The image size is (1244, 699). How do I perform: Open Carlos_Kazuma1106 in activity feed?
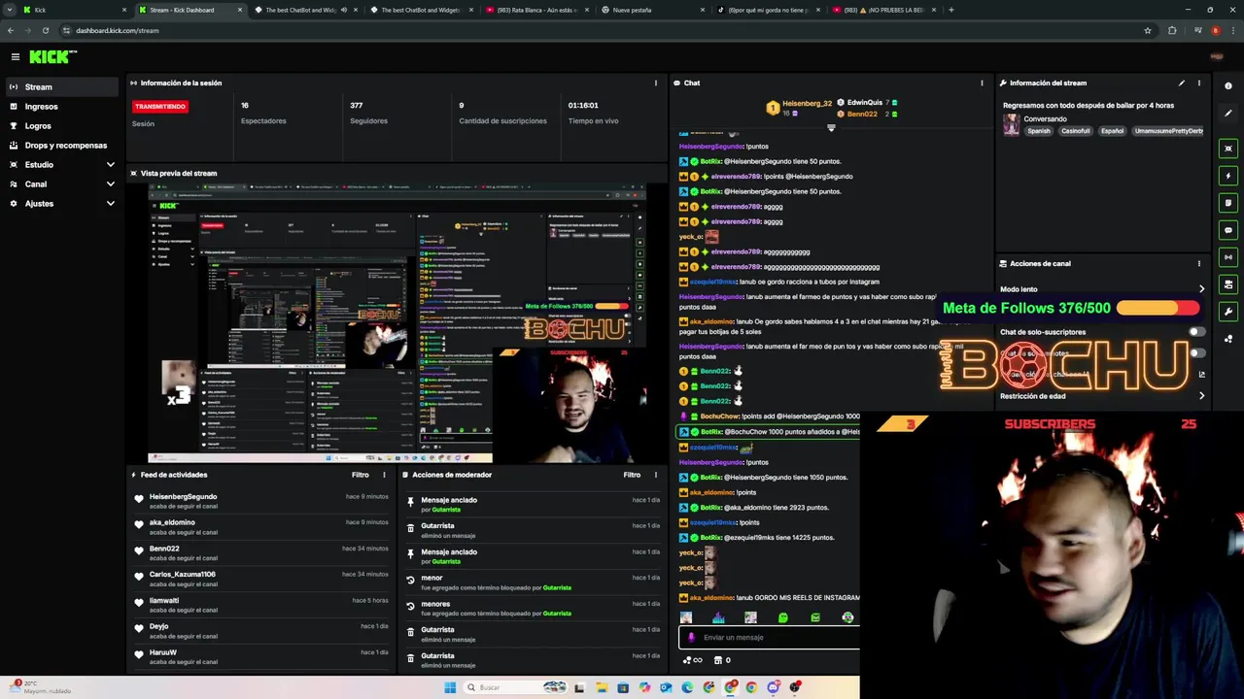183,575
